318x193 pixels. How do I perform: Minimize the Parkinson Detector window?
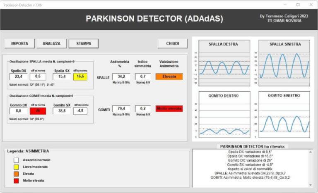[x=285, y=5]
